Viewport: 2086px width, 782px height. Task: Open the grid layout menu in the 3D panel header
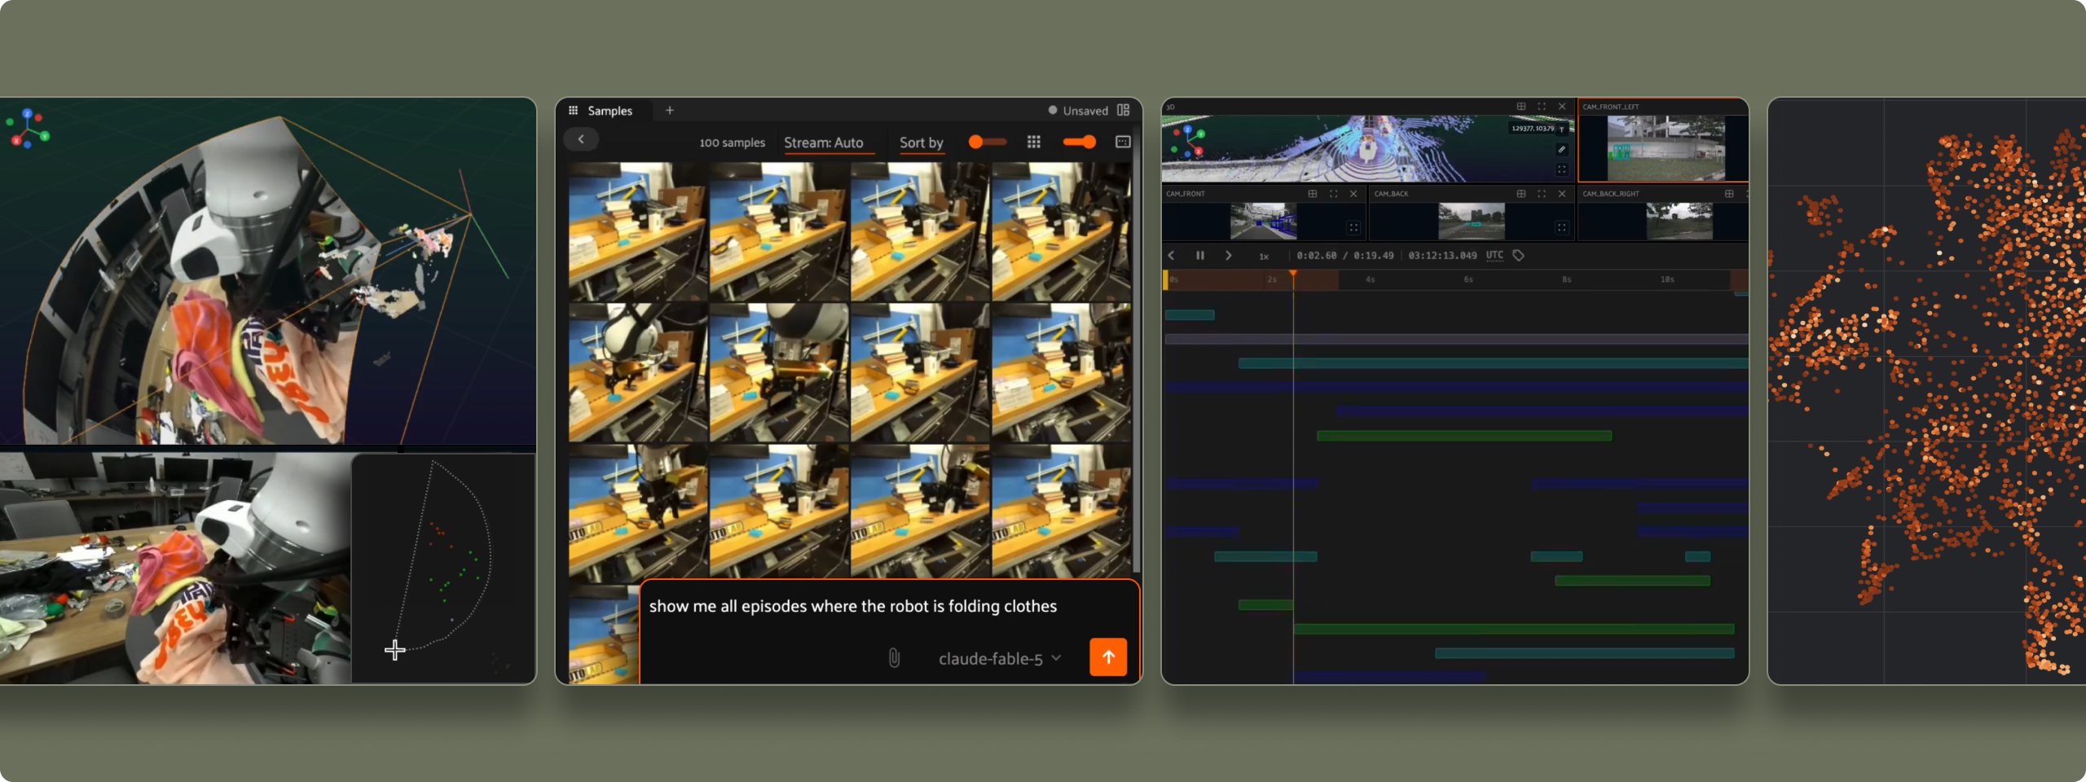[1520, 107]
